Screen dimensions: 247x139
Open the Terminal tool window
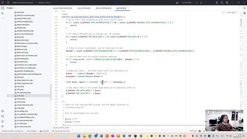[x=3, y=116]
